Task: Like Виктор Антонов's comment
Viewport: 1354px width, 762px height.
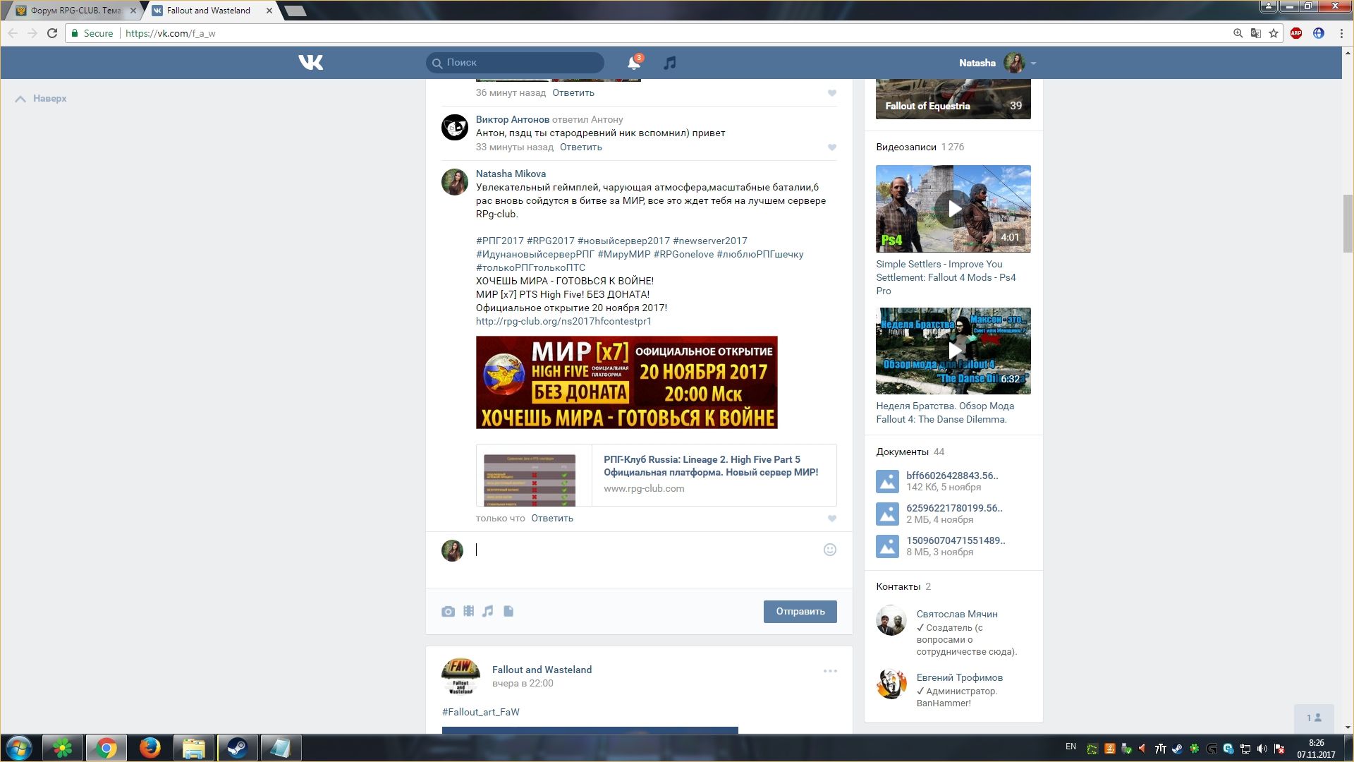Action: tap(832, 147)
